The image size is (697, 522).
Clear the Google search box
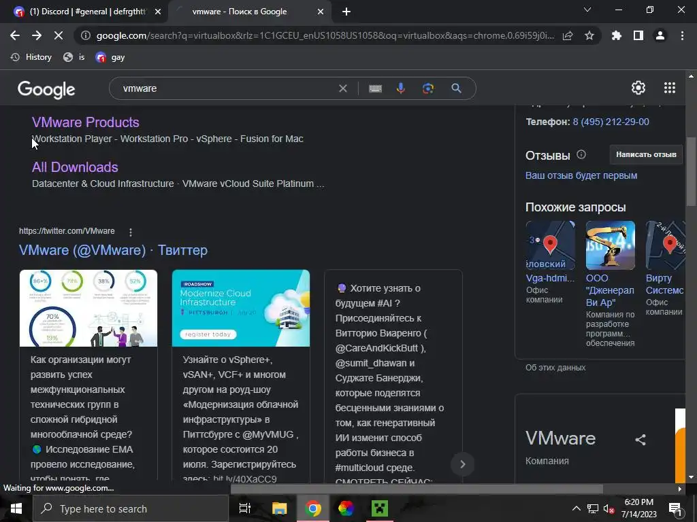point(343,88)
